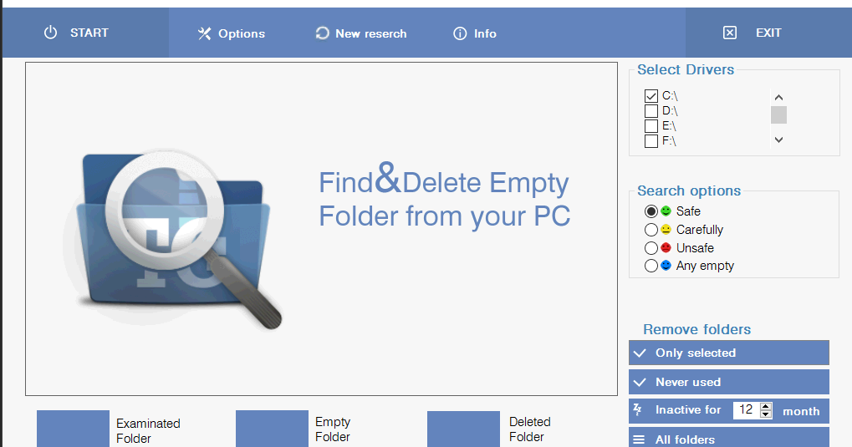
Task: Increase inactive months with up arrow
Action: point(766,407)
